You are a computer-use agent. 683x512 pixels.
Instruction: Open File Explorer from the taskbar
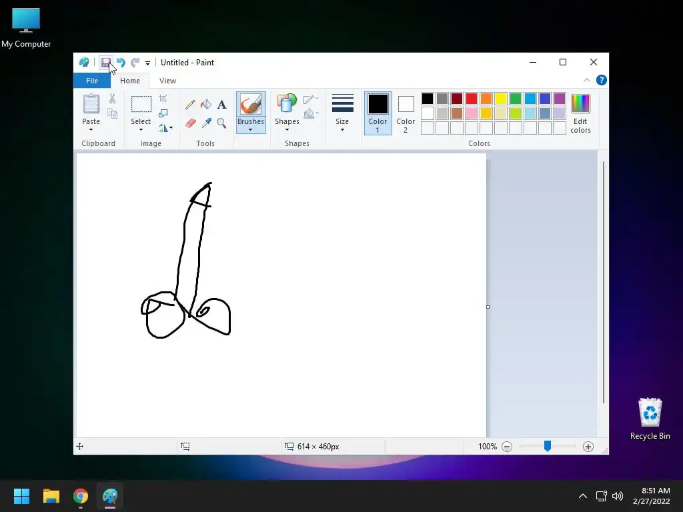click(51, 496)
